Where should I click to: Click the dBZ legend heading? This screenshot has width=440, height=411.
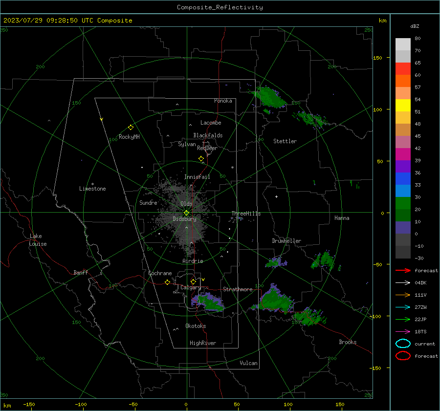click(x=415, y=26)
